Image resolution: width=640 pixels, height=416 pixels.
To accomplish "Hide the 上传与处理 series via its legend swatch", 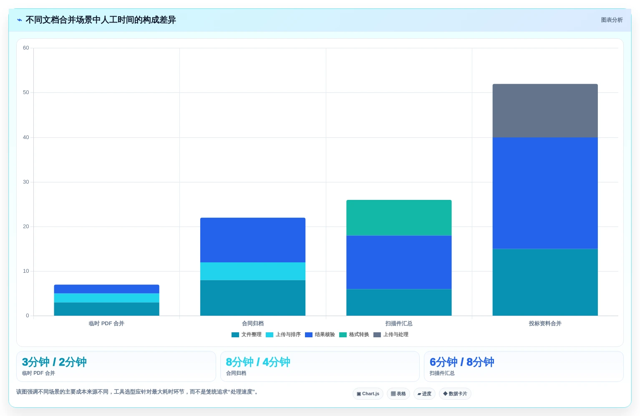I will [x=377, y=335].
